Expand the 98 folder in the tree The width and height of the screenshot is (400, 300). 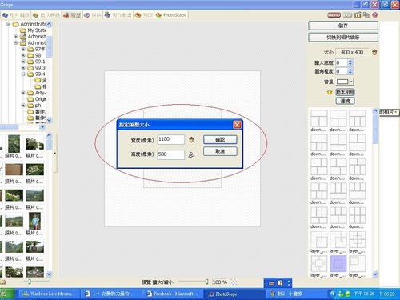tap(23, 55)
